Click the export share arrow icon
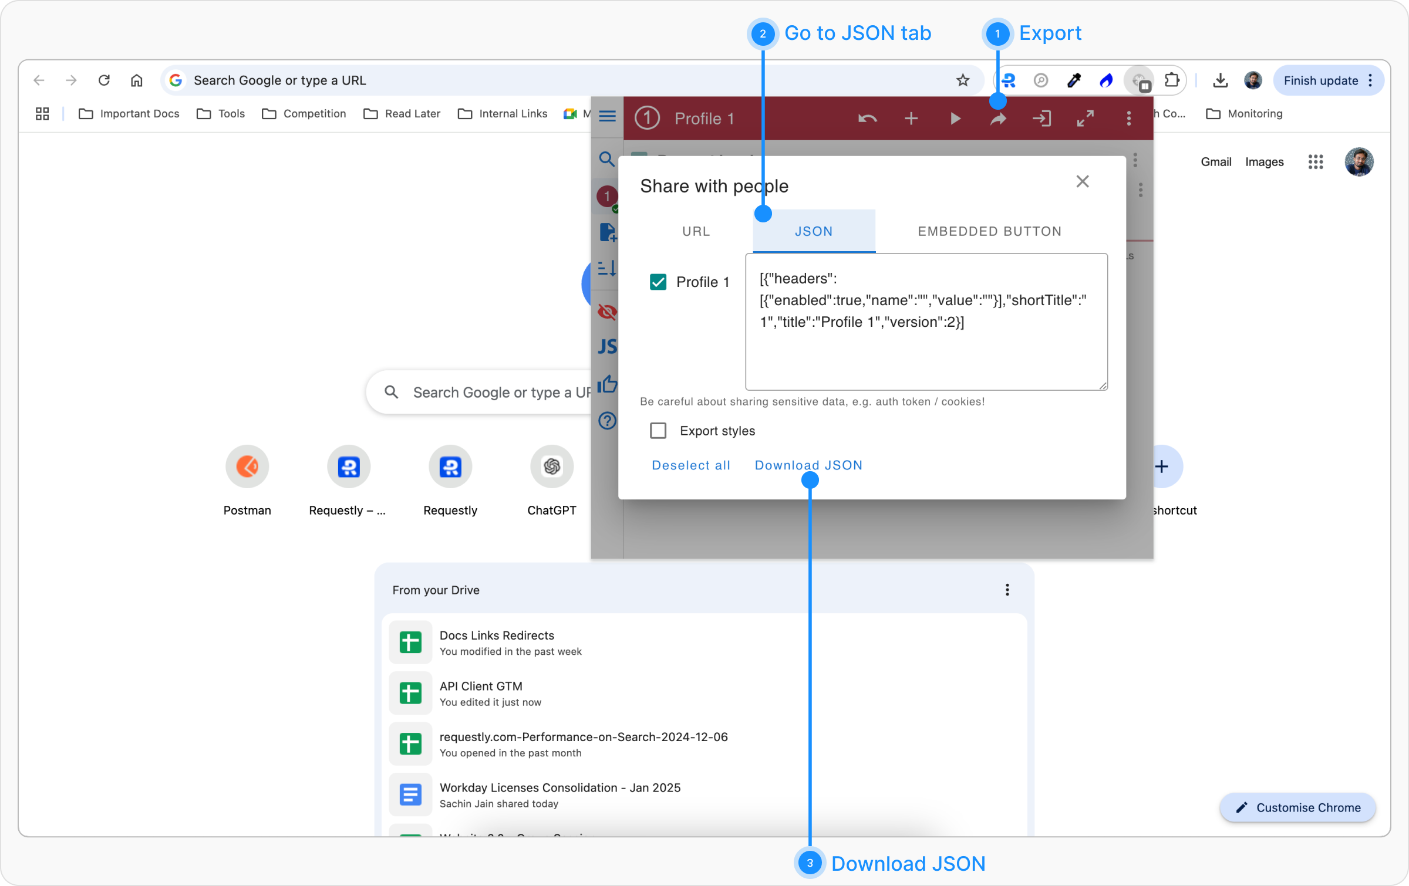 coord(998,119)
